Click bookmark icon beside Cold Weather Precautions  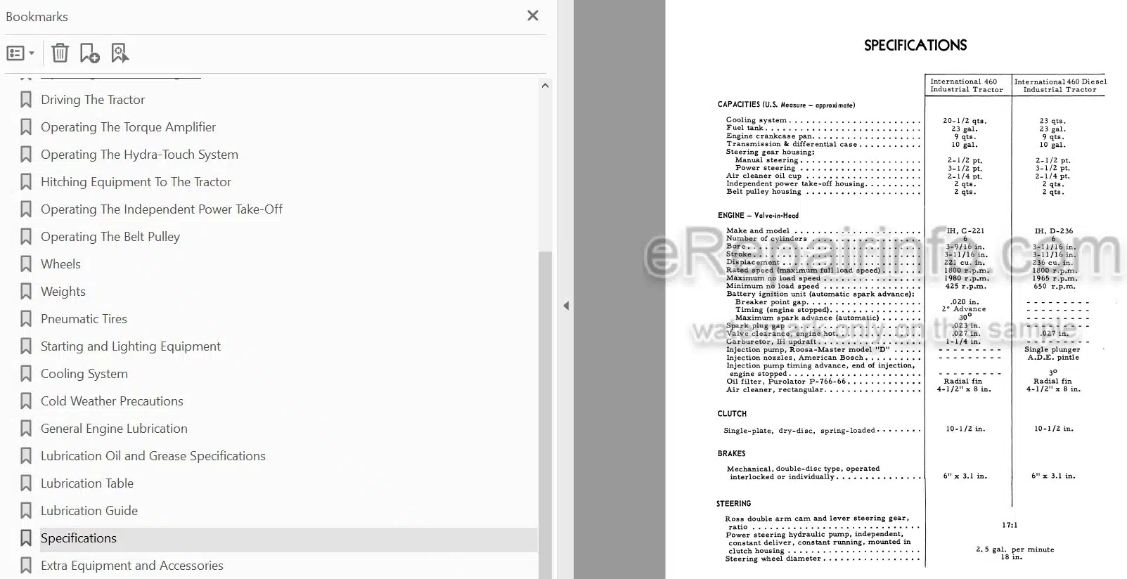[26, 401]
